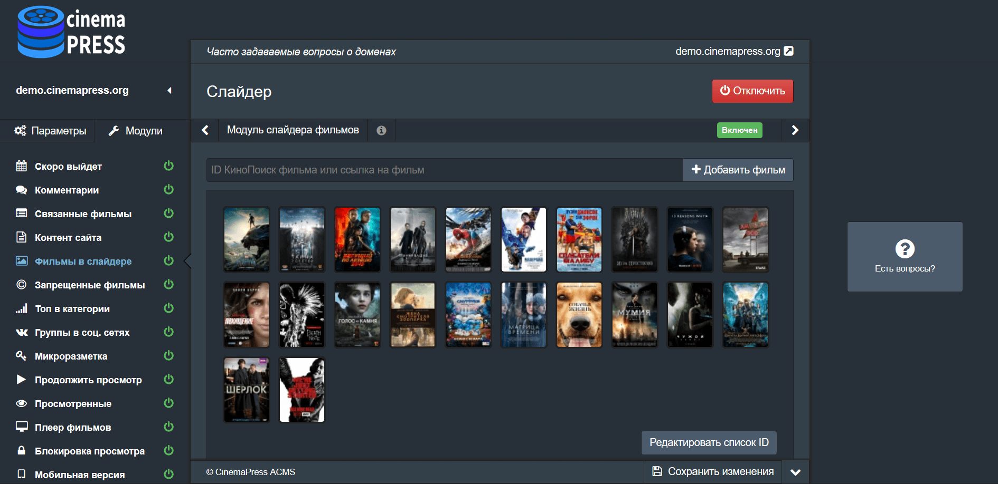Screen dimensions: 998x484
Task: Select the Шерлок poster thumbnail
Action: coord(247,390)
